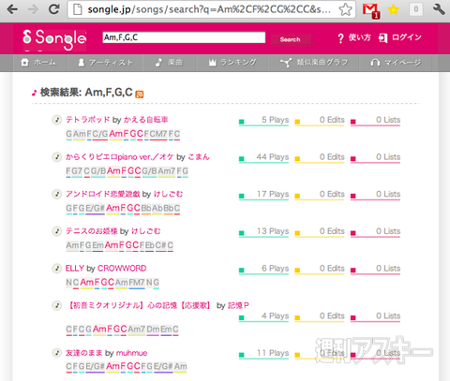
Task: Click the chord progression under ELLY
Action: coord(112,283)
